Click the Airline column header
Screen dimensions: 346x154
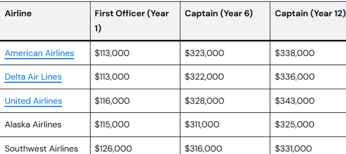pos(18,14)
